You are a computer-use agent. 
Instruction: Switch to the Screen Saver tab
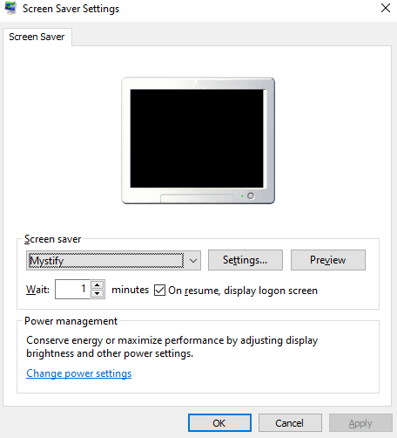37,37
